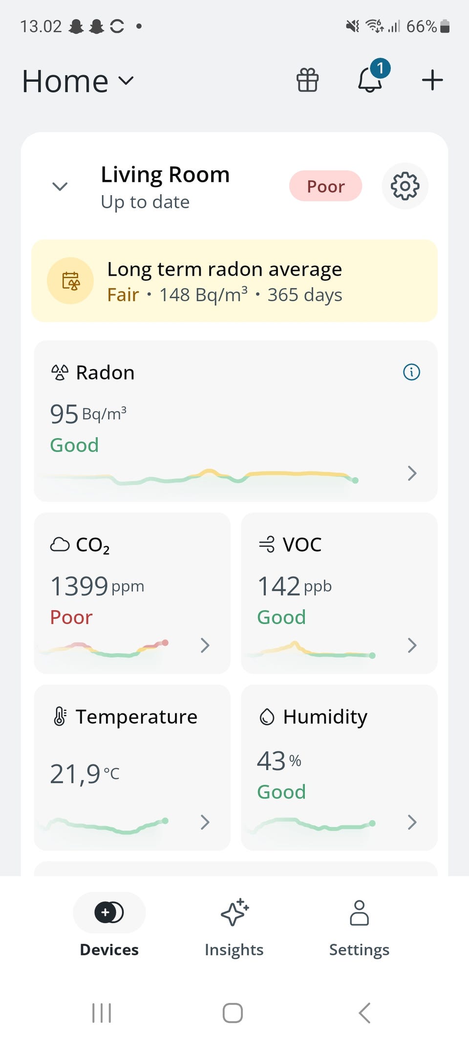Tap the Radon info icon

coord(411,372)
